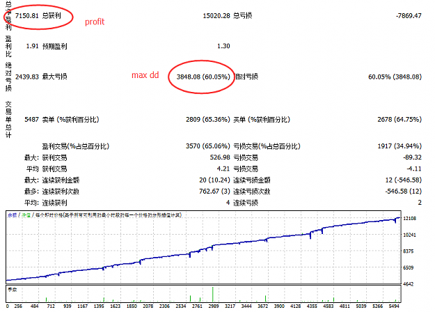
Task: Select the 最大亏损 label
Action: 55,77
